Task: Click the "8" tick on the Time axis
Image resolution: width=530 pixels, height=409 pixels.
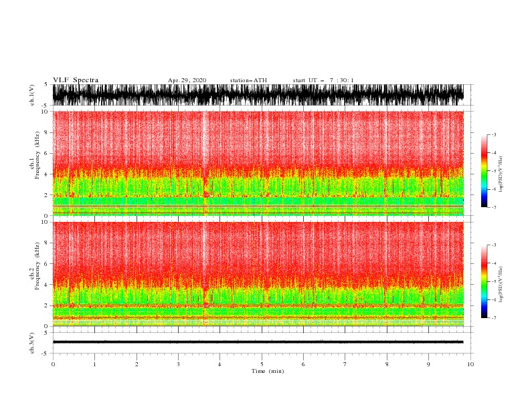Action: [387, 364]
